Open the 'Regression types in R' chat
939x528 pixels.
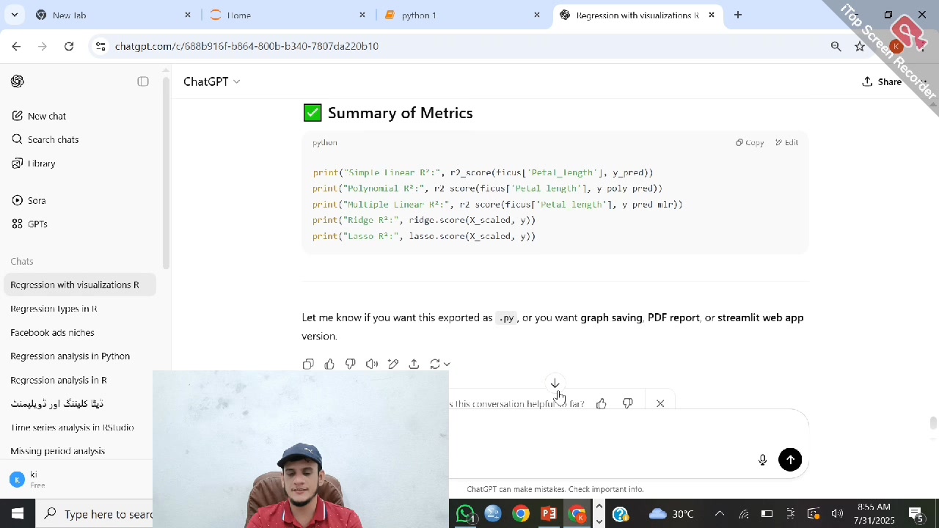(80, 309)
